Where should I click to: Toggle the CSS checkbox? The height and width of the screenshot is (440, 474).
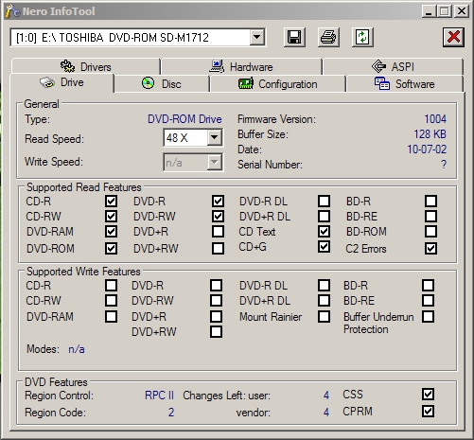coord(428,394)
